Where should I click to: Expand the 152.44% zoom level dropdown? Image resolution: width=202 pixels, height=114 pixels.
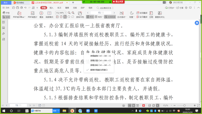click(x=65, y=13)
